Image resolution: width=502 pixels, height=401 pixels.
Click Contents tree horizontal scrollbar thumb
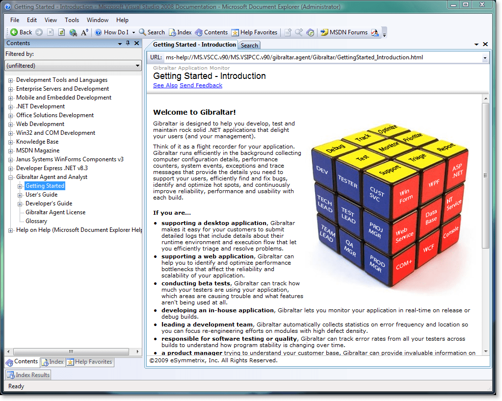point(71,351)
